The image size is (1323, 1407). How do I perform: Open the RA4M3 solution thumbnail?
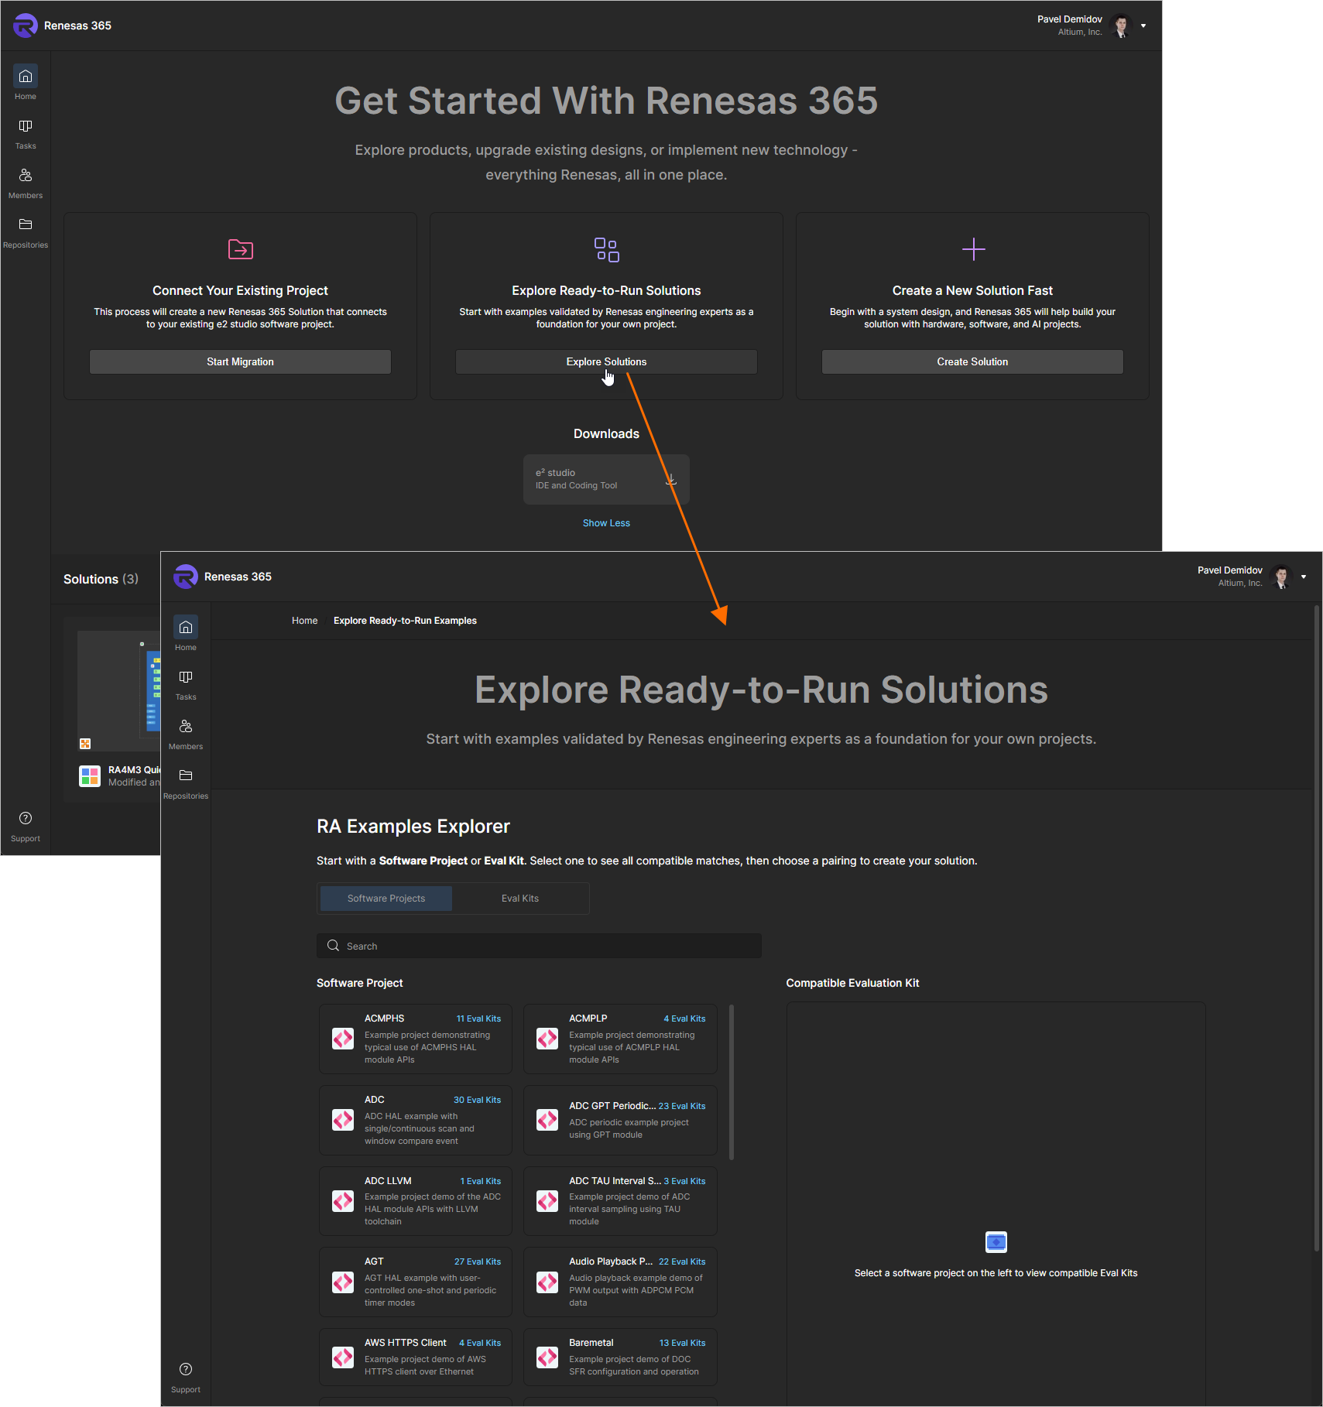(x=118, y=690)
